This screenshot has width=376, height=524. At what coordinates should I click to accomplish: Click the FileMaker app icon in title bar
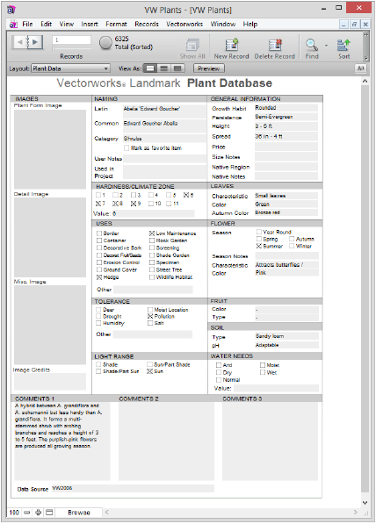click(11, 10)
